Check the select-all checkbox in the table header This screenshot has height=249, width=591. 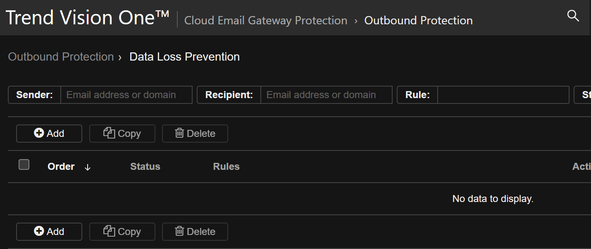[x=24, y=165]
